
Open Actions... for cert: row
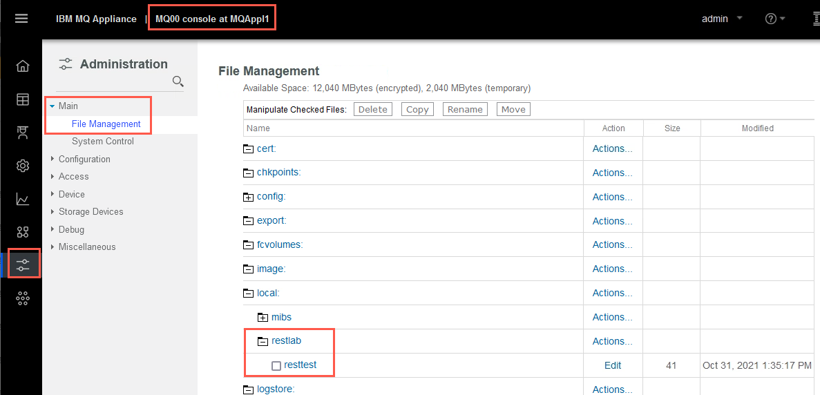point(612,149)
